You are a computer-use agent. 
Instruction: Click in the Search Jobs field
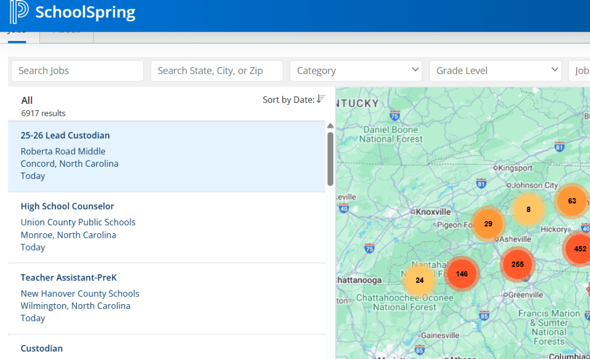77,70
